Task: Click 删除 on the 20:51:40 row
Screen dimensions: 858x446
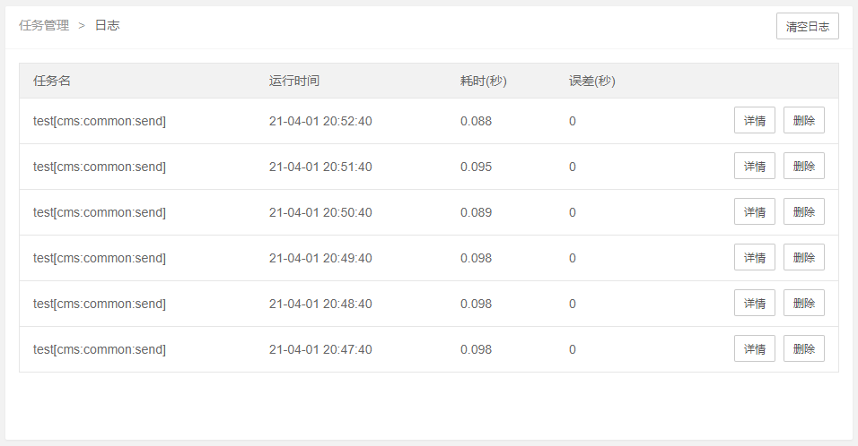Action: (804, 166)
